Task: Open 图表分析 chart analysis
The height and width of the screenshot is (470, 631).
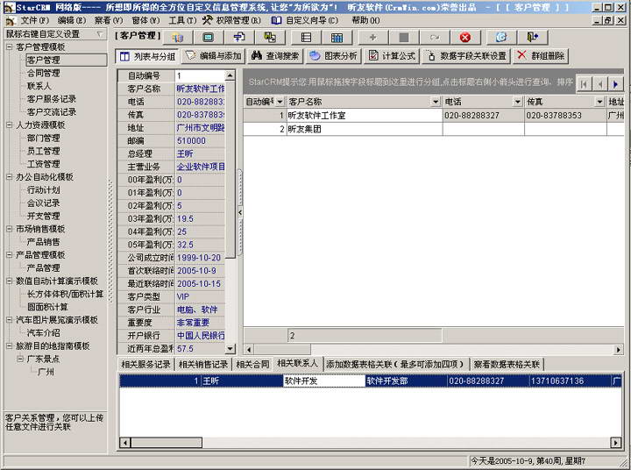Action: click(334, 56)
